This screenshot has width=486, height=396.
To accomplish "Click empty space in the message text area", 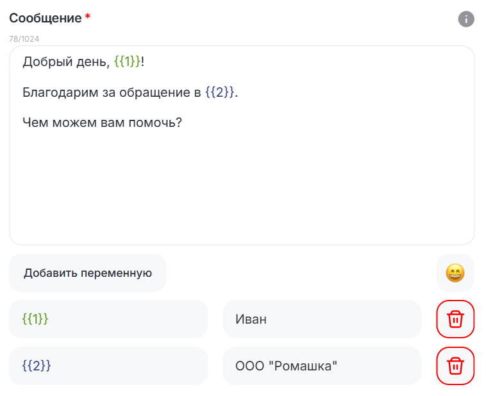I will (x=242, y=192).
